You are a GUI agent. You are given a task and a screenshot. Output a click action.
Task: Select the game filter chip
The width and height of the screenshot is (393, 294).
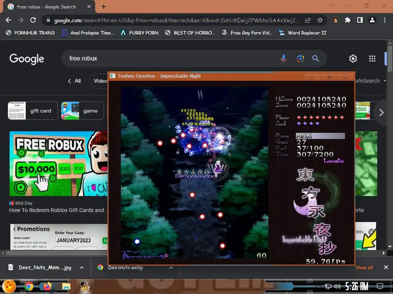point(83,111)
